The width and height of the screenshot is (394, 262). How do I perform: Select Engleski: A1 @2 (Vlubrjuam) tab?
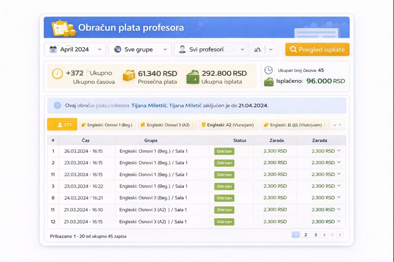click(x=295, y=125)
